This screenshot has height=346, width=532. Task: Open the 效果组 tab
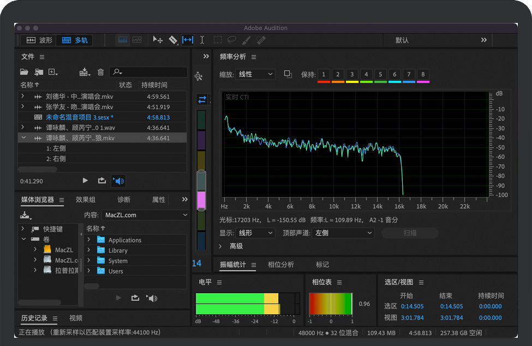(x=86, y=200)
